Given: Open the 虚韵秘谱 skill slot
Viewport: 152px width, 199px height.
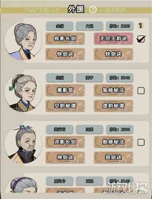Looking at the screenshot, I should pos(114,106).
